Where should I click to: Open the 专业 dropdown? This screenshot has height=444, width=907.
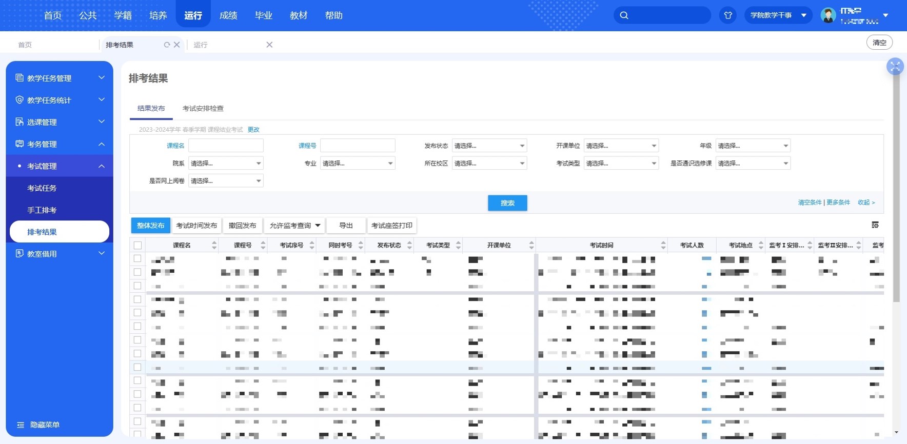click(358, 163)
